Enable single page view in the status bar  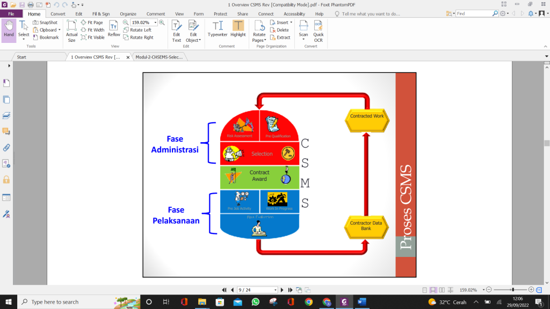pos(425,290)
